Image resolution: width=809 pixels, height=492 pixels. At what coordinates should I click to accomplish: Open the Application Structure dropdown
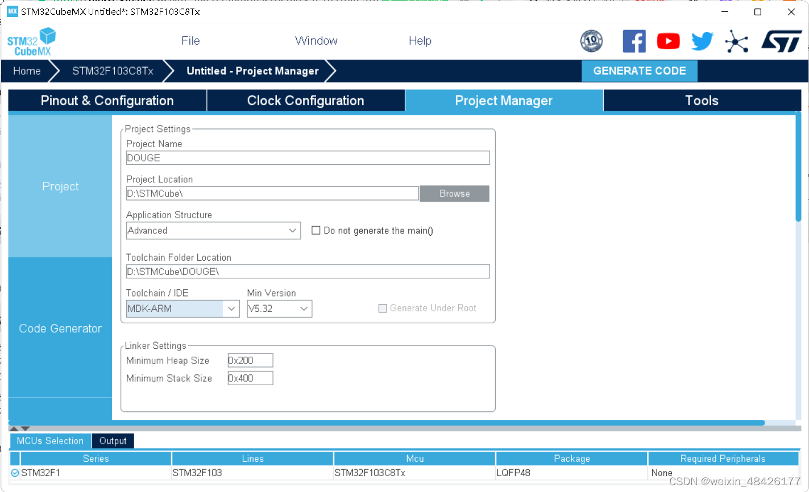(x=213, y=231)
